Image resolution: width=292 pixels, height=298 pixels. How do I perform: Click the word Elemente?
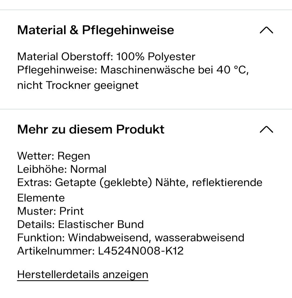coord(41,198)
